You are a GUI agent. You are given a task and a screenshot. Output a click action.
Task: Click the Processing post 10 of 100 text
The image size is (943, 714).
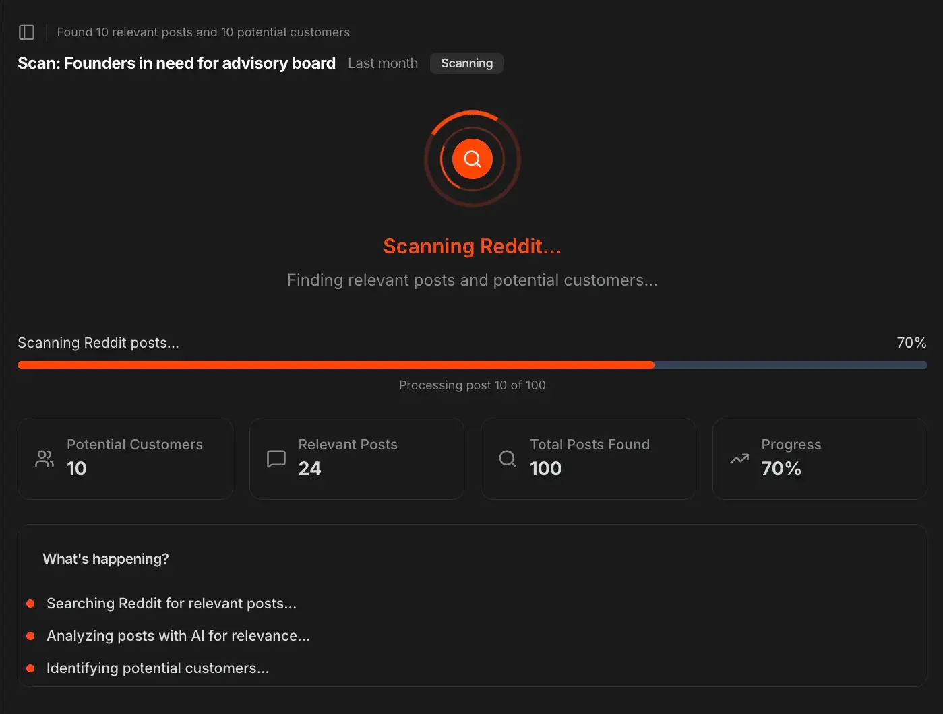[x=472, y=385]
